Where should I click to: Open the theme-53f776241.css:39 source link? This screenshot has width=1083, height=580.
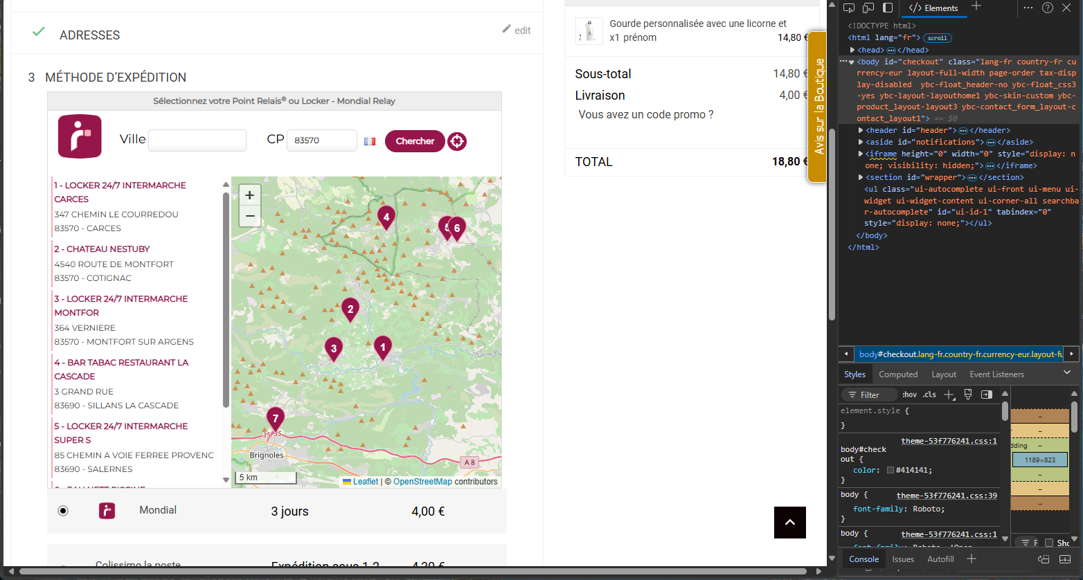tap(947, 496)
